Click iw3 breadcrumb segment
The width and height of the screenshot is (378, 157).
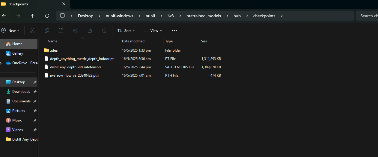171,16
